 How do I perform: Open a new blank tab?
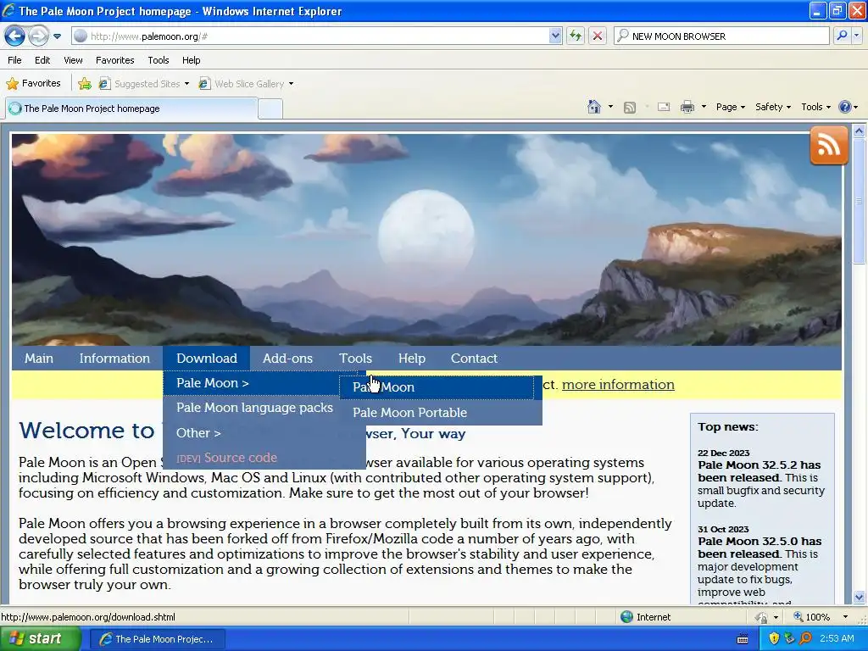[270, 108]
